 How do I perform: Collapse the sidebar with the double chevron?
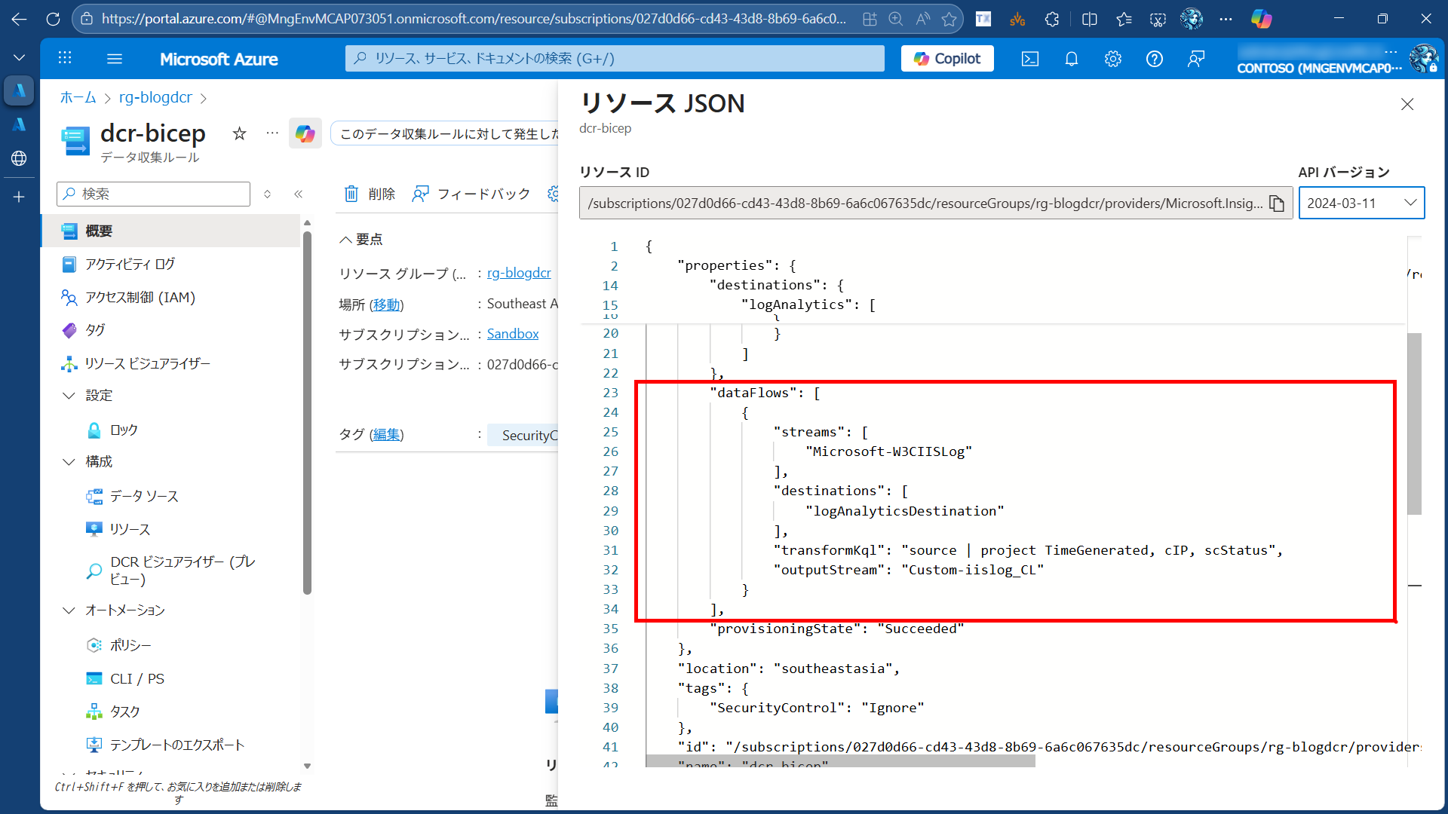point(298,194)
